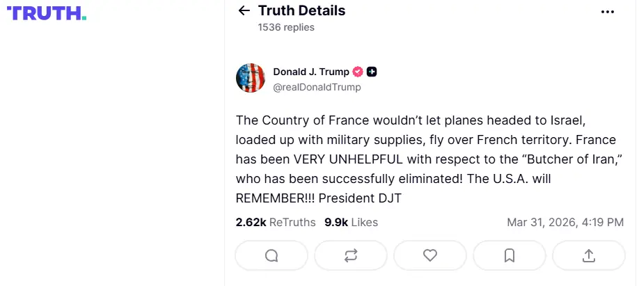View the 2.62k ReTruths list
639x286 pixels.
click(x=275, y=222)
